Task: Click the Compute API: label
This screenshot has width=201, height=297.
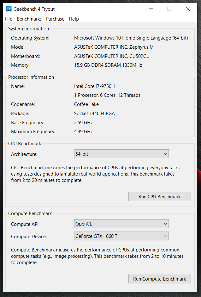Action: 25,224
